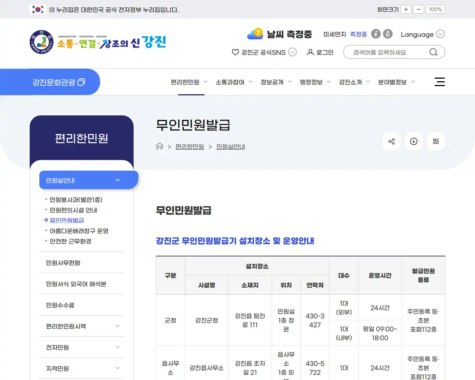Open the Language dropdown
This screenshot has height=380, width=475.
click(x=423, y=34)
